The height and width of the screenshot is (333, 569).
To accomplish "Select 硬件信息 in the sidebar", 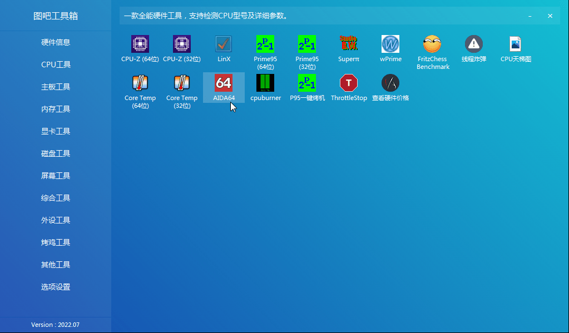I will pyautogui.click(x=56, y=42).
